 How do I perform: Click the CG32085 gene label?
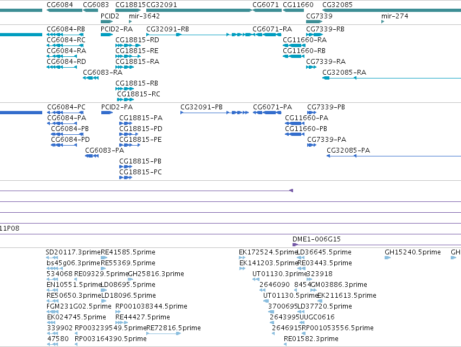(337, 5)
